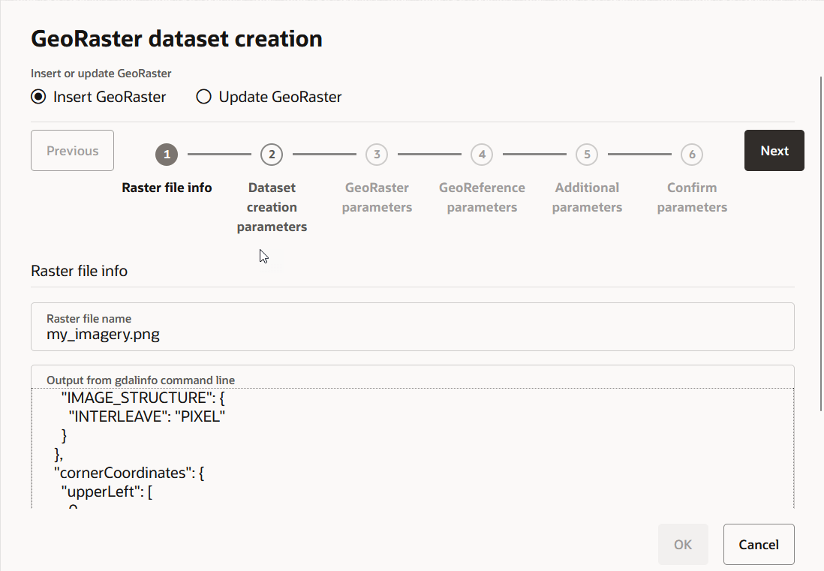Go to step 4 circle GeoReference parameters

click(x=482, y=155)
